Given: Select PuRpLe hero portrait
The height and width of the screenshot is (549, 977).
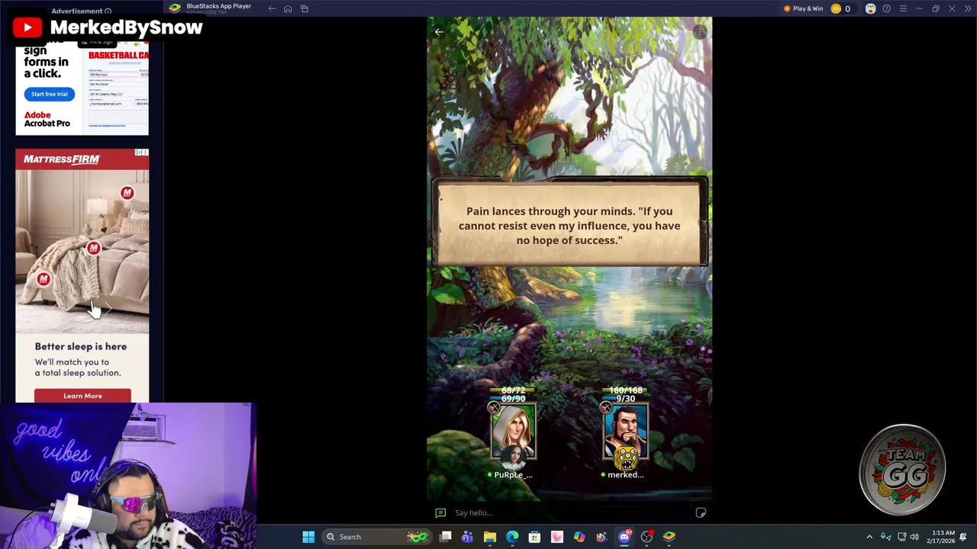Looking at the screenshot, I should coord(513,432).
